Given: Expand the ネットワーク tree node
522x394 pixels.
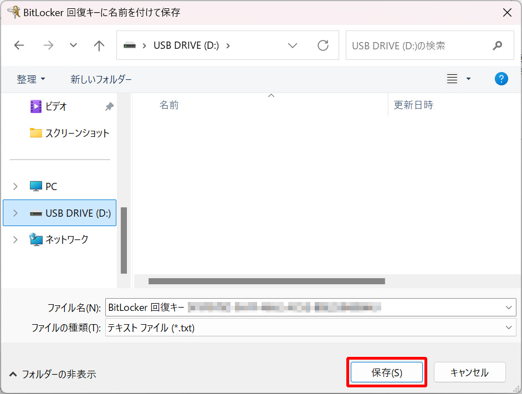Looking at the screenshot, I should [16, 239].
